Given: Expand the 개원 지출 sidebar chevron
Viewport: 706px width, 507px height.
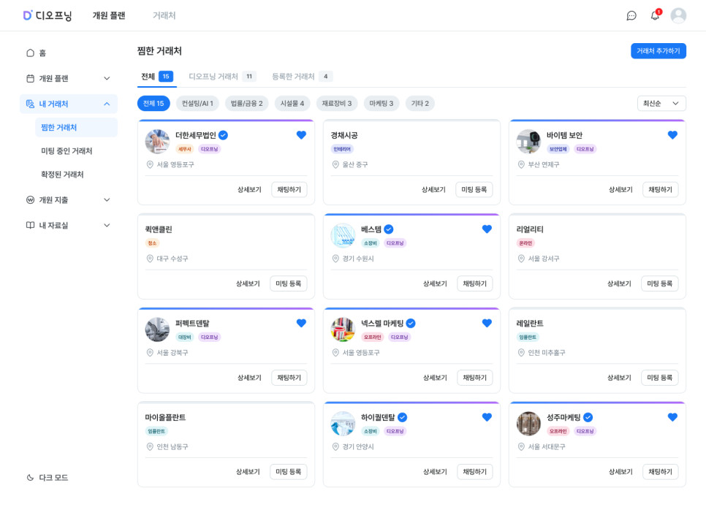Looking at the screenshot, I should 107,200.
